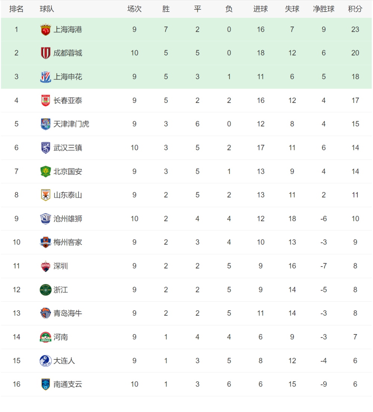
Task: Click the 武汉三镇 team name
Action: click(x=68, y=148)
